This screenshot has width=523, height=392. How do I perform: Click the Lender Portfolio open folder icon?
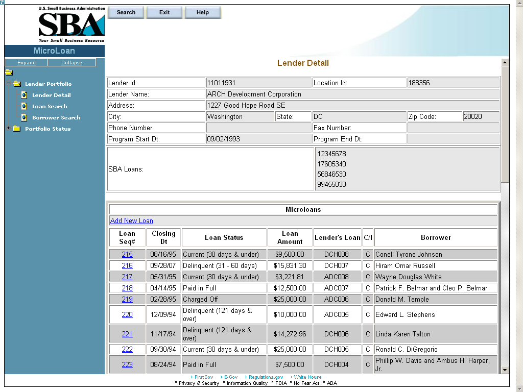tap(17, 84)
